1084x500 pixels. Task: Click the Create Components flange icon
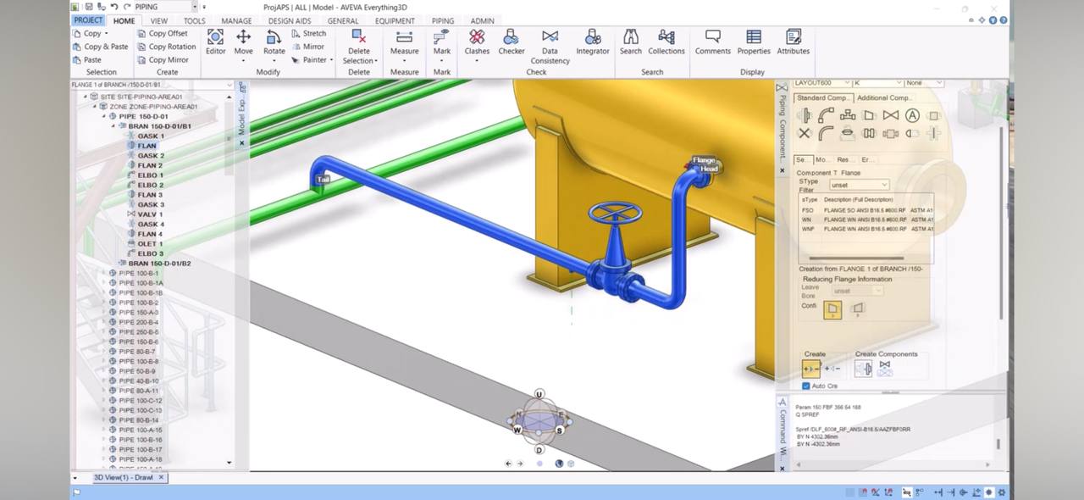863,368
